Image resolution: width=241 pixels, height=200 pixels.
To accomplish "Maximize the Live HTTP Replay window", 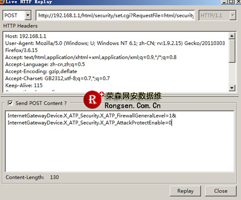I will [231, 2].
